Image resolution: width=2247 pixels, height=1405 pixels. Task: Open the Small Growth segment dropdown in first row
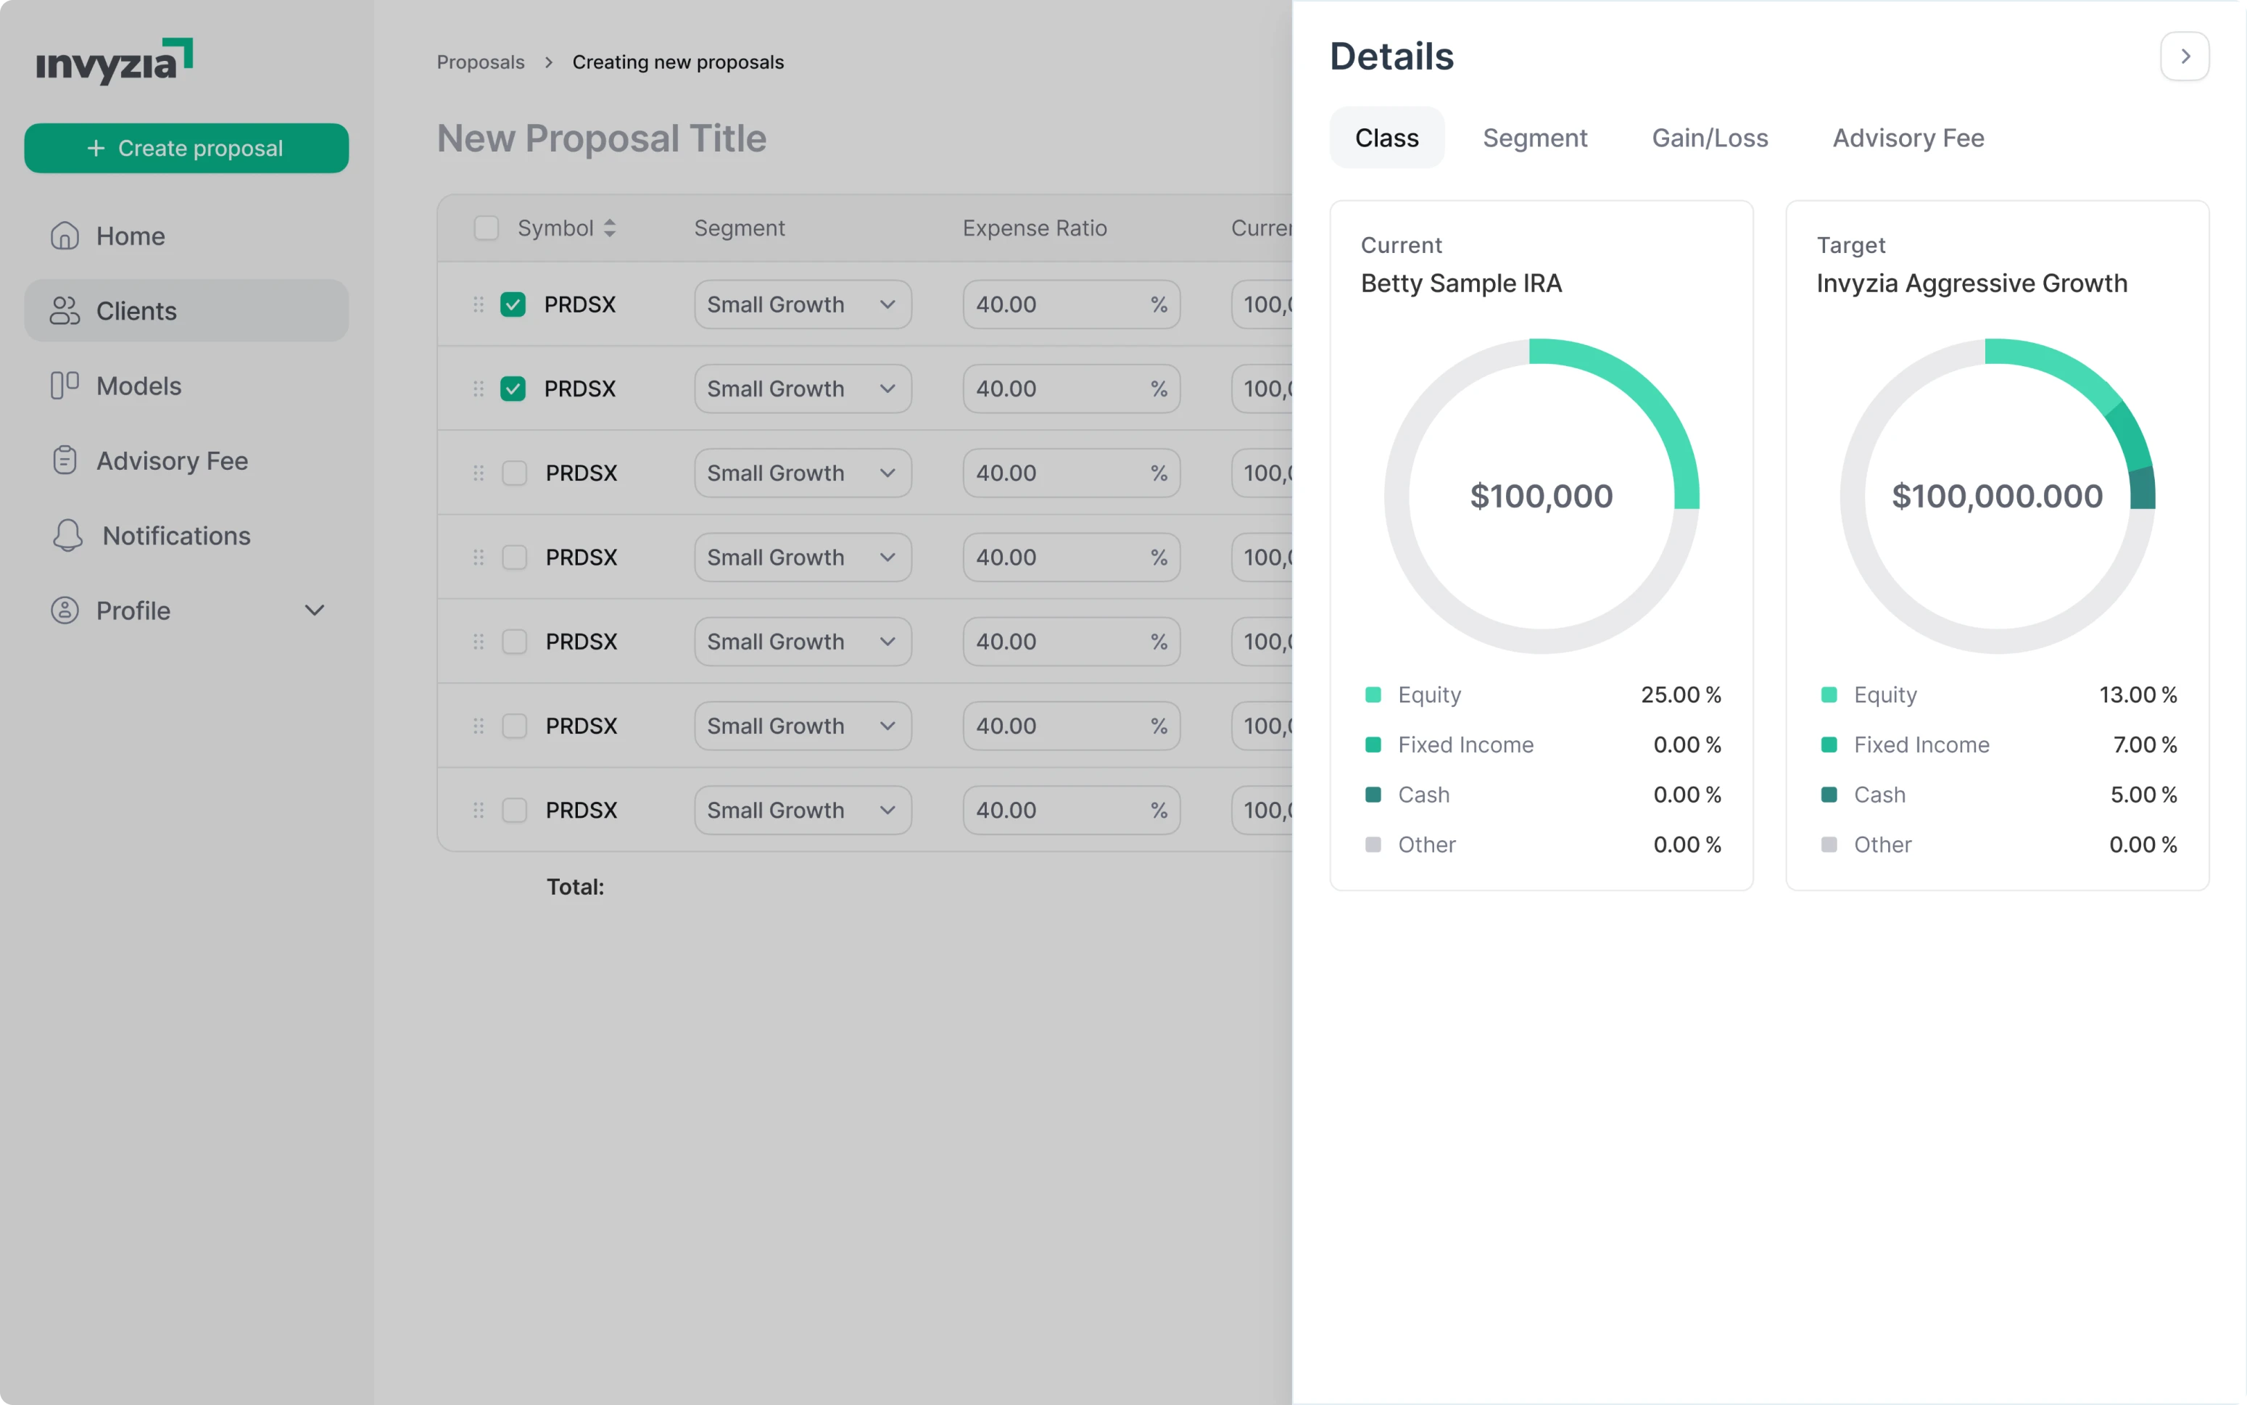802,304
